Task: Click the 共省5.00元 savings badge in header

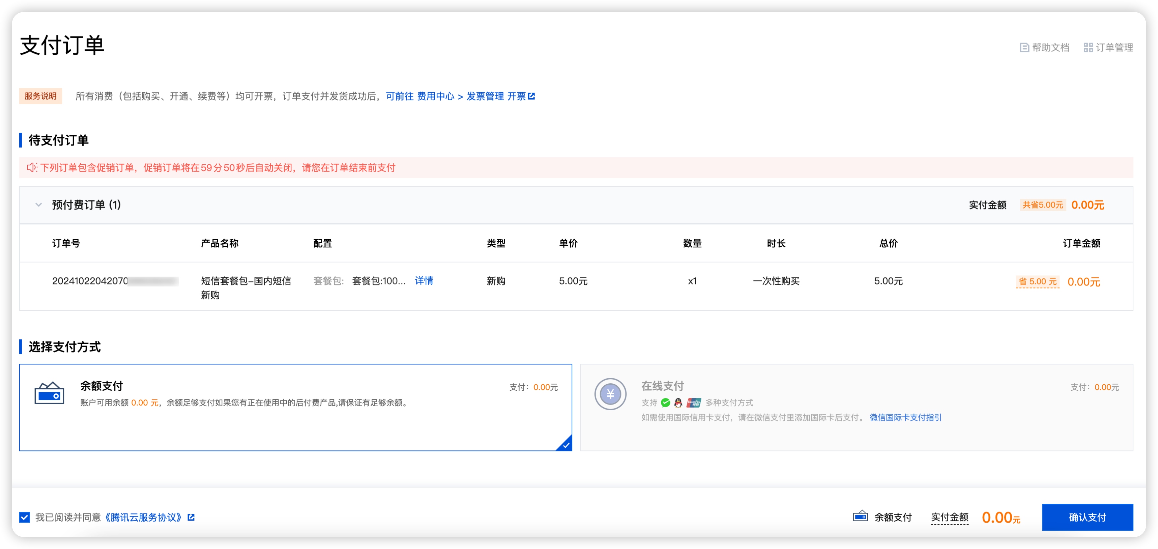Action: click(1043, 205)
